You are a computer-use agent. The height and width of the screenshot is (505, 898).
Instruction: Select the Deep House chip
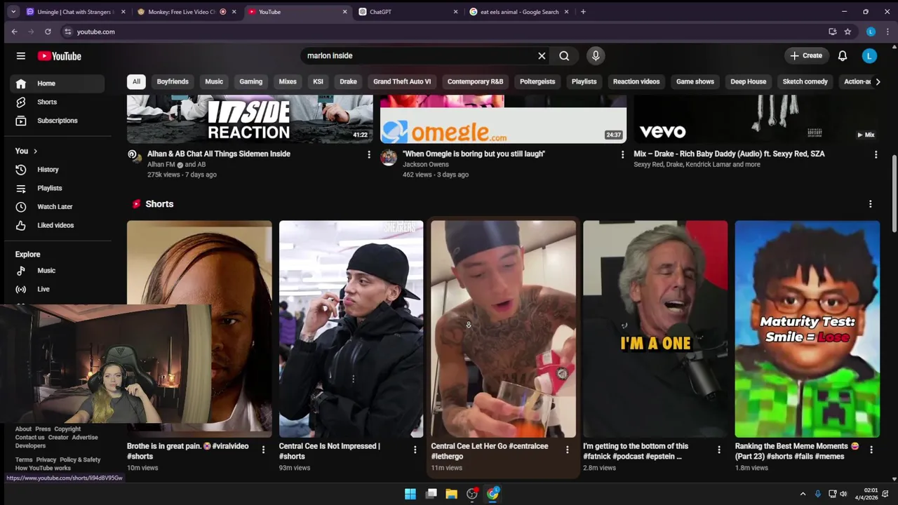[x=749, y=81]
